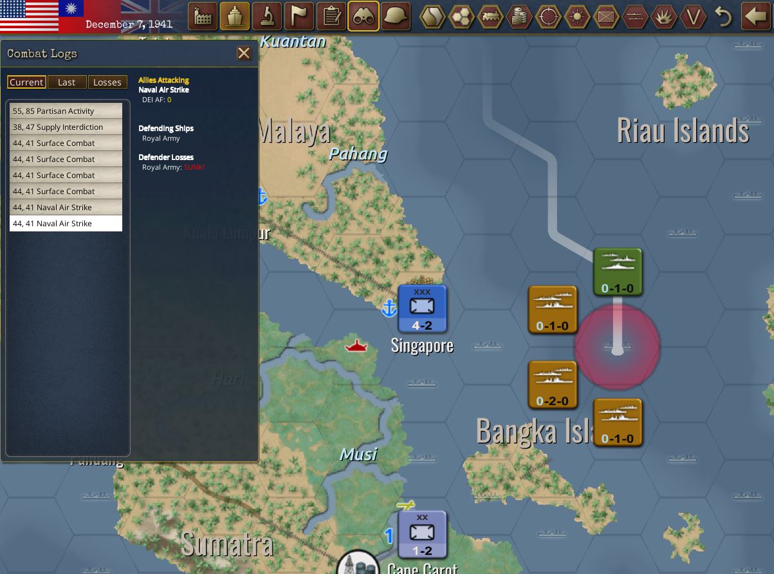
Task: Select the second 44, 41 Surface Combat entry
Action: [x=66, y=159]
